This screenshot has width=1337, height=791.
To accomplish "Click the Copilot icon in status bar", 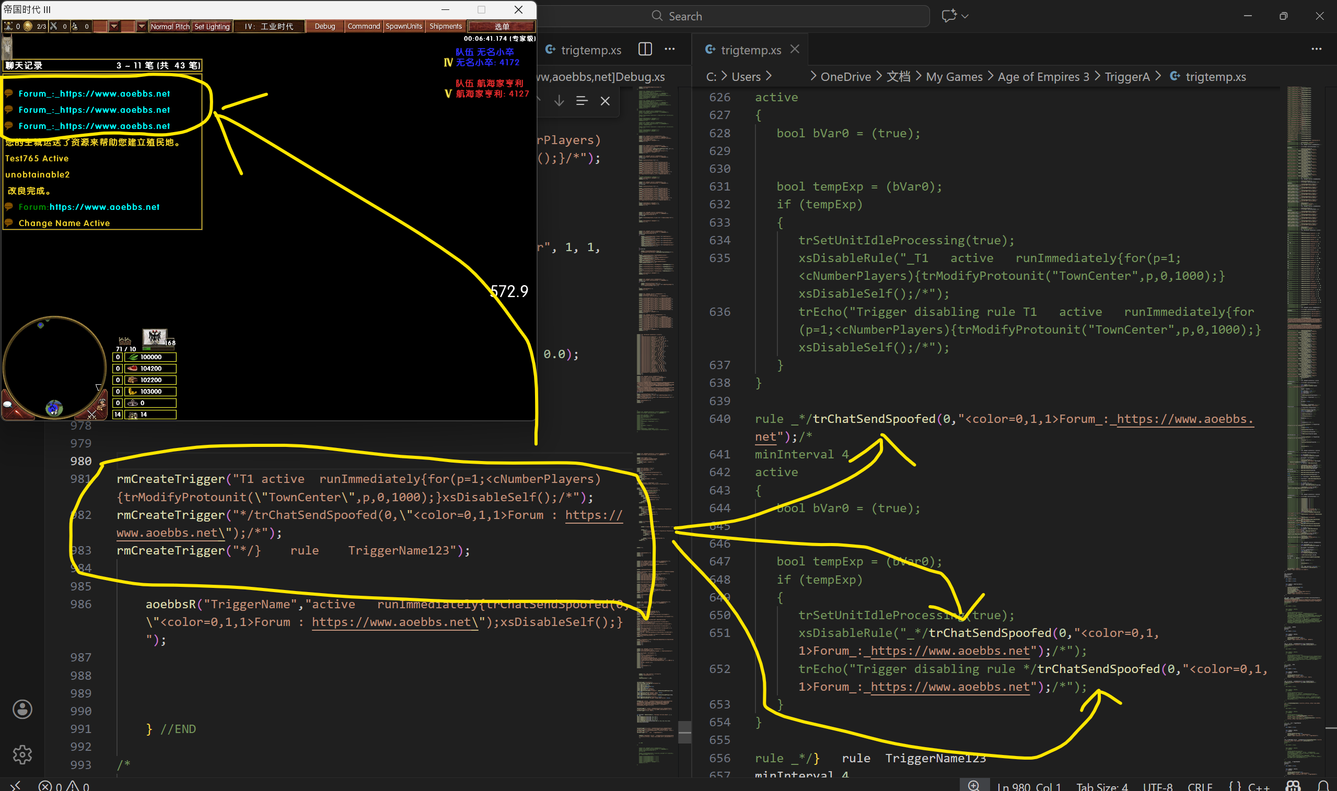I will [x=1293, y=786].
